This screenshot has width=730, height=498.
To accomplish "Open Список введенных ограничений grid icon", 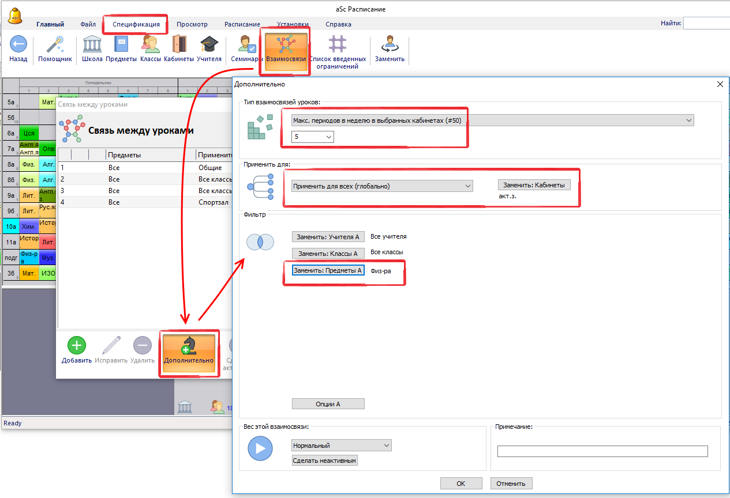I will (338, 45).
